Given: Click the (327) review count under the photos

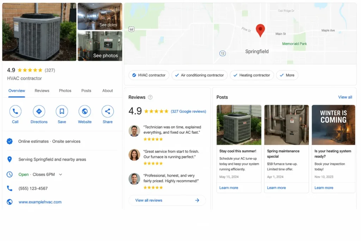Looking at the screenshot, I should click(50, 70).
